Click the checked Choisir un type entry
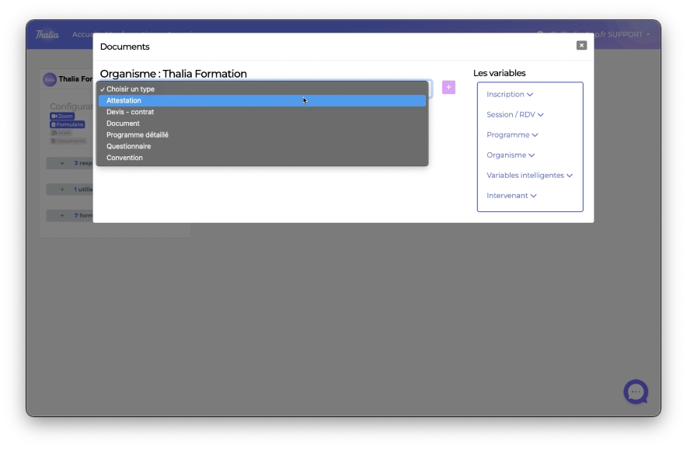Viewport: 687px width, 449px height. click(x=130, y=89)
